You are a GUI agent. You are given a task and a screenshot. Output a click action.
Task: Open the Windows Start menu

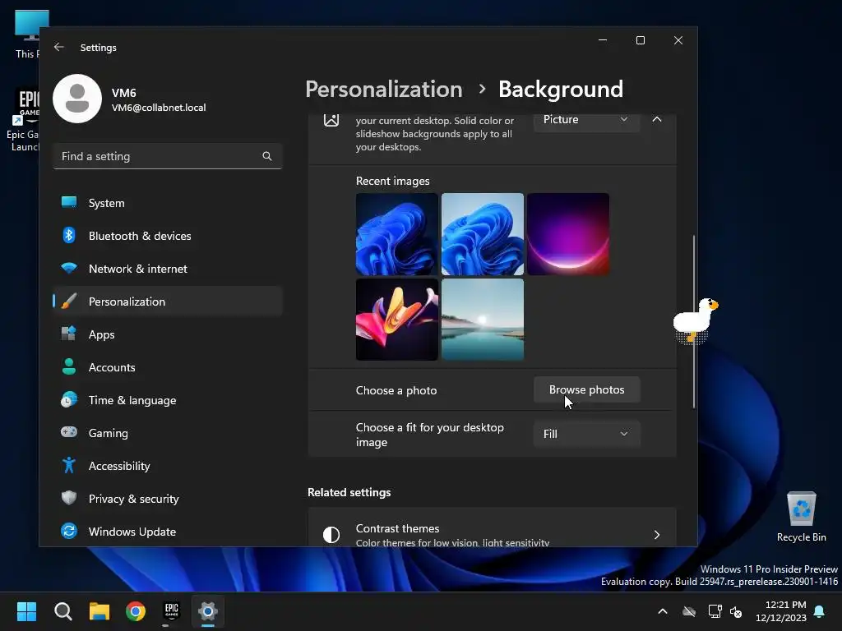[26, 611]
